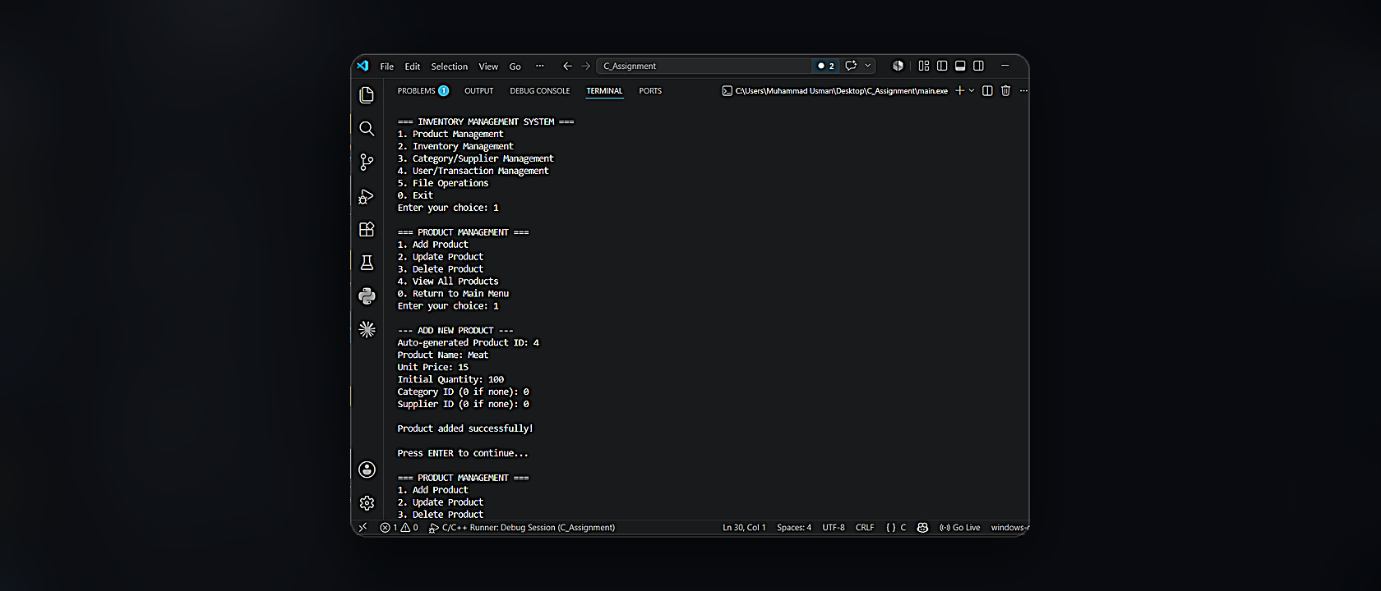Click '3. Category/Supplier Management' line

475,158
